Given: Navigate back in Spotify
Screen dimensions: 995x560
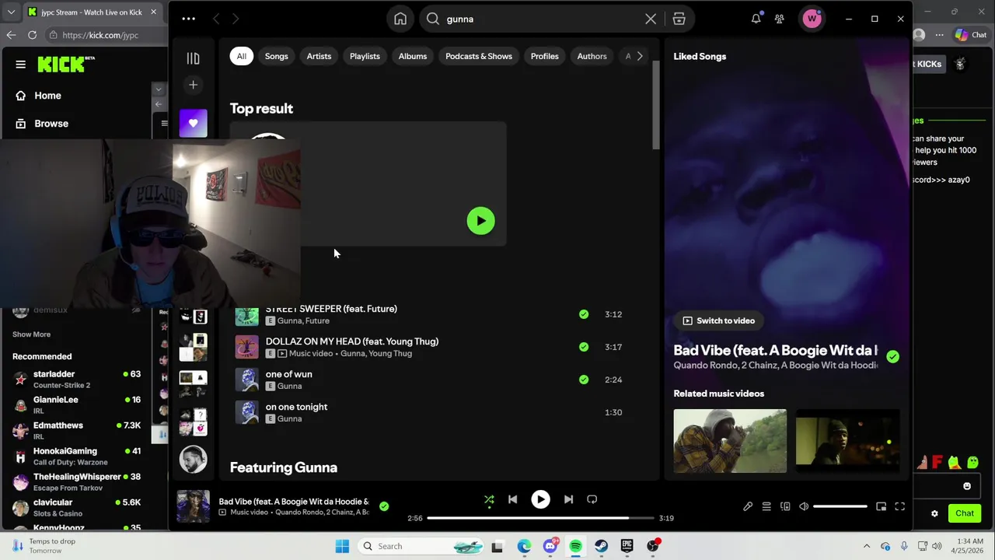Looking at the screenshot, I should (x=216, y=19).
